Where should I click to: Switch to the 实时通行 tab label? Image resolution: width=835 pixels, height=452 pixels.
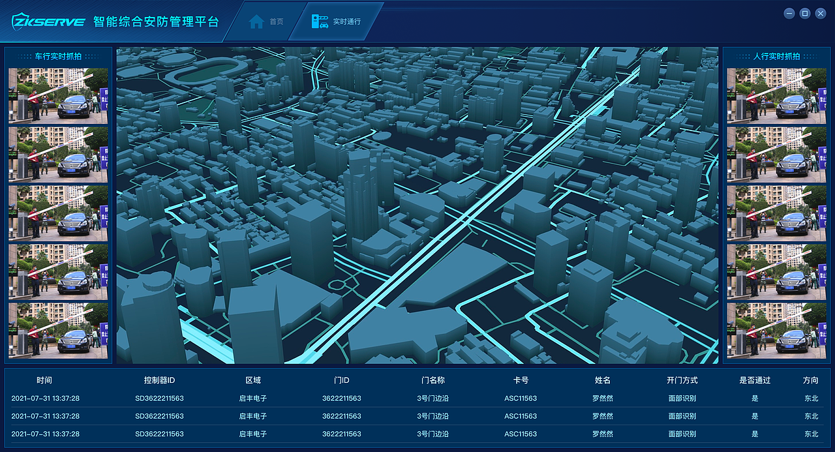tap(346, 22)
